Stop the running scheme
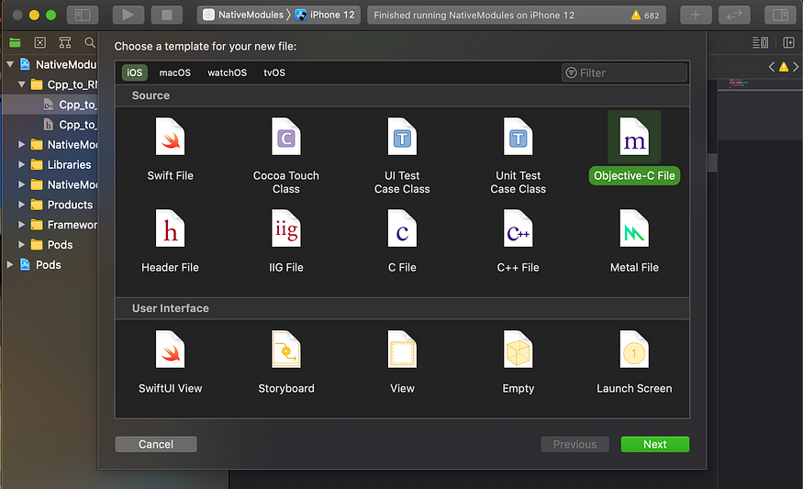The height and width of the screenshot is (489, 803). click(x=167, y=15)
